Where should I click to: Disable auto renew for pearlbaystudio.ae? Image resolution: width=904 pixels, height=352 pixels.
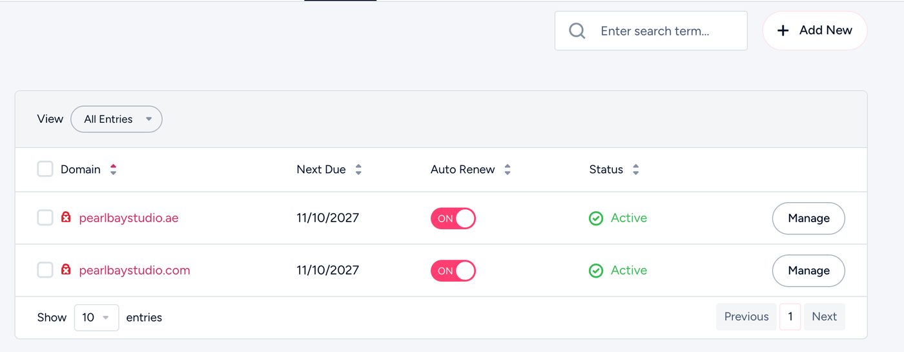tap(453, 218)
